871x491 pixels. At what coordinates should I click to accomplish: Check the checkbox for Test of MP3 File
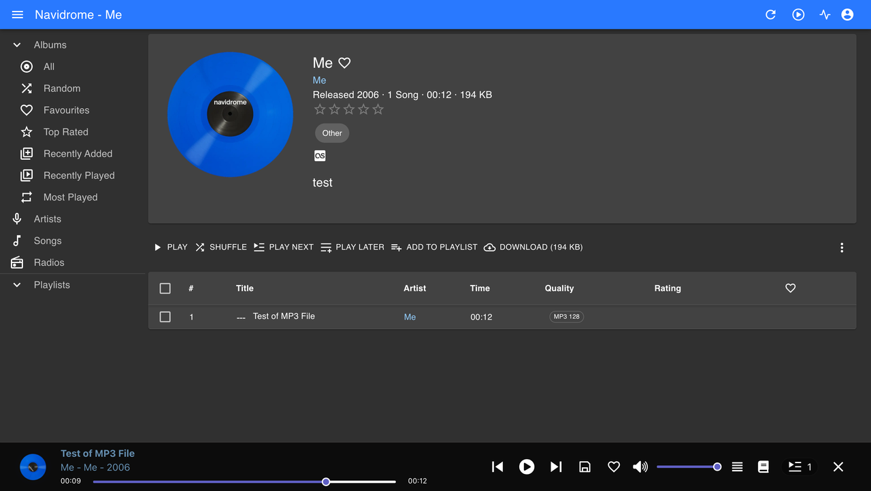[x=165, y=317]
